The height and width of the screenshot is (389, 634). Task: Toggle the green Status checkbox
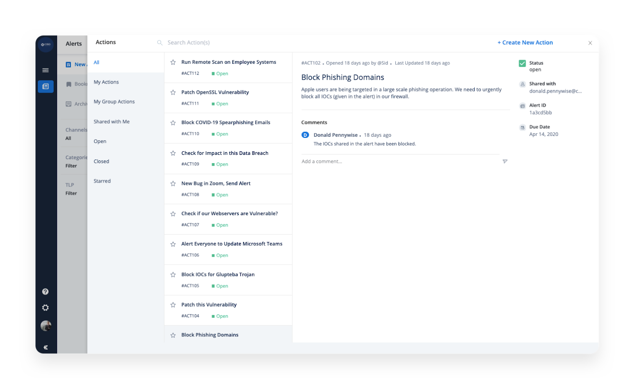pos(522,63)
